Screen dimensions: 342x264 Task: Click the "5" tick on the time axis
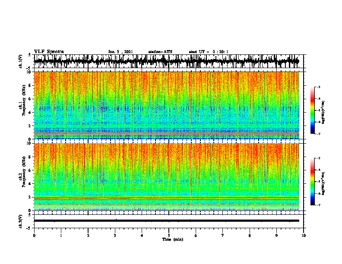tap(169, 236)
